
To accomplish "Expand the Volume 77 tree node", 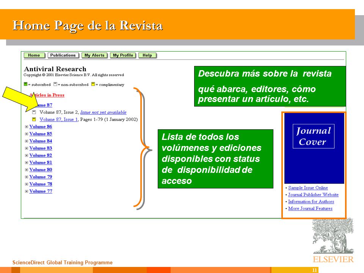I will 27,191.
